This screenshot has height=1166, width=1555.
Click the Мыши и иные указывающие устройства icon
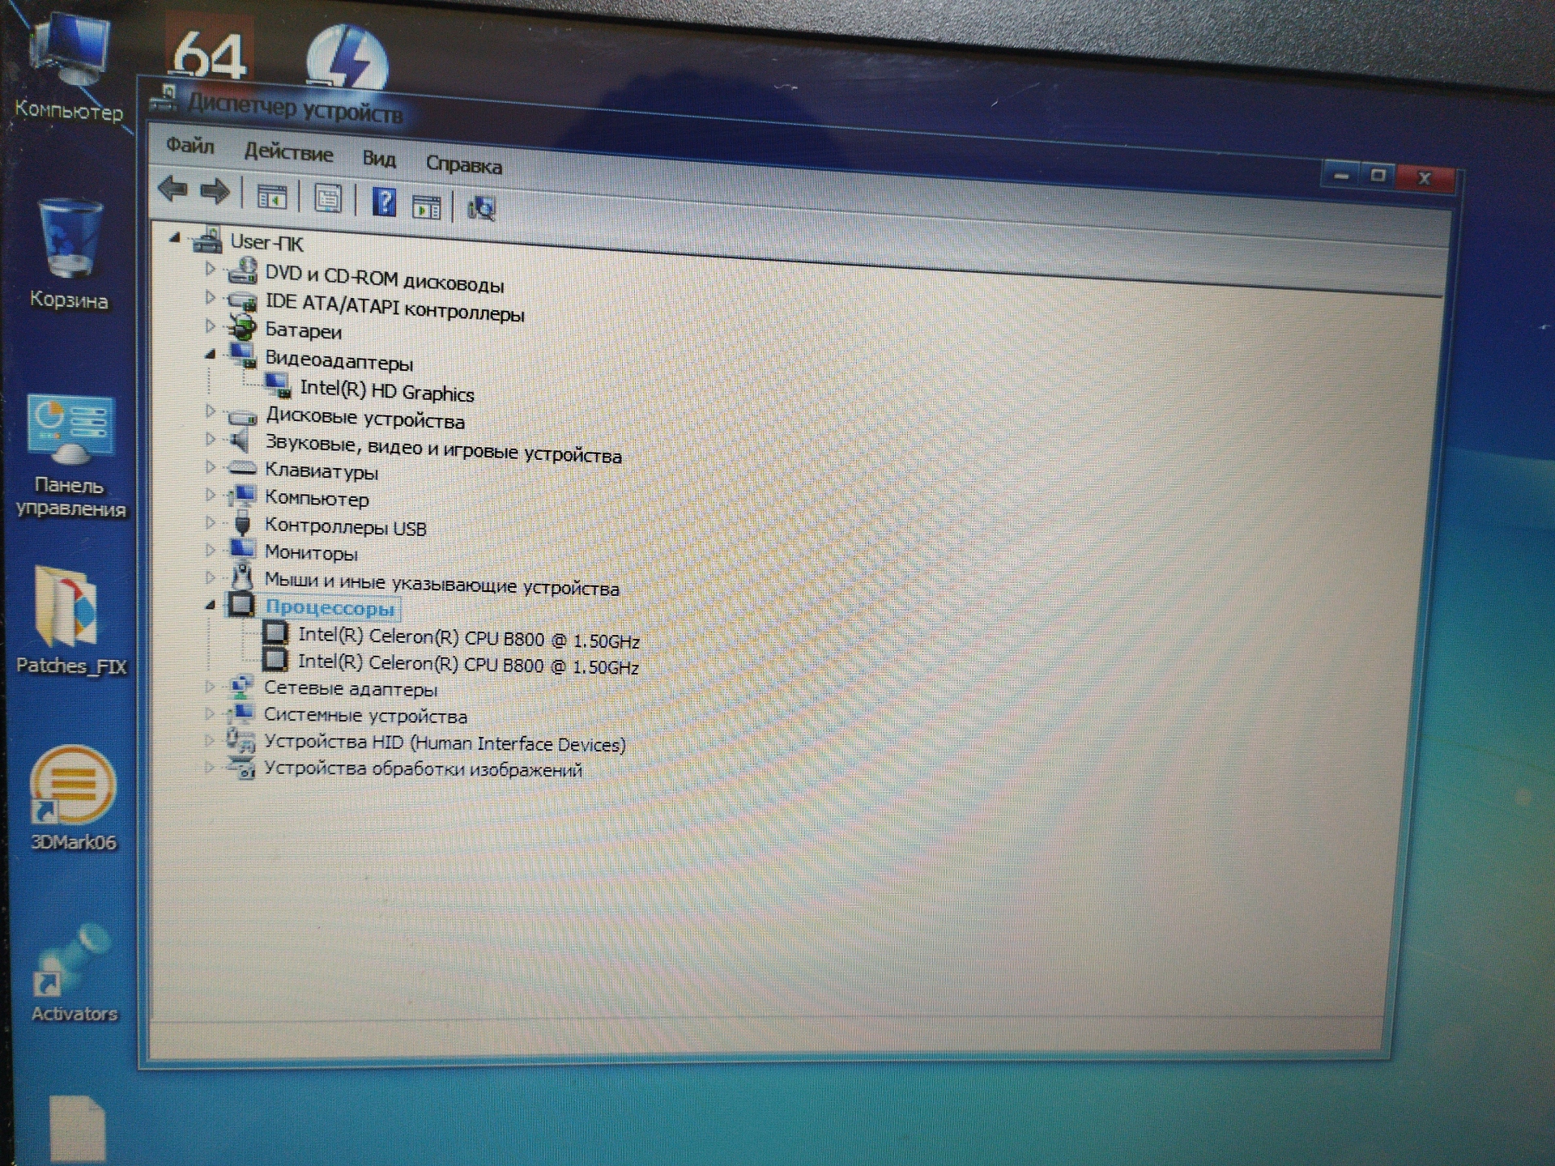click(x=241, y=577)
